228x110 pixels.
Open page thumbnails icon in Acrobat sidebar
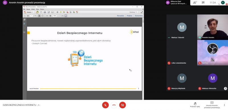(x=25, y=20)
